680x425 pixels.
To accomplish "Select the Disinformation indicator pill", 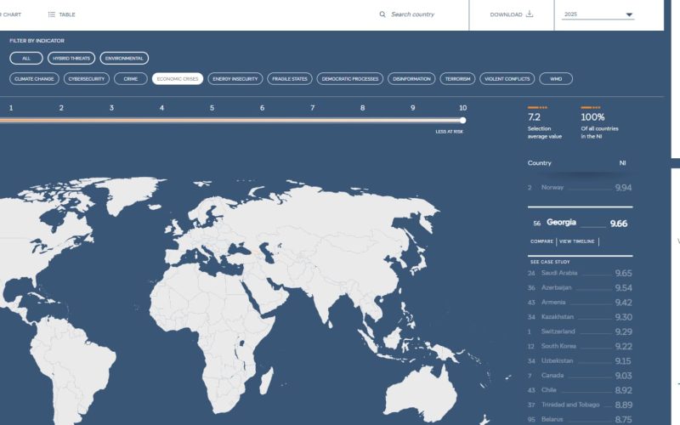I will tap(411, 79).
